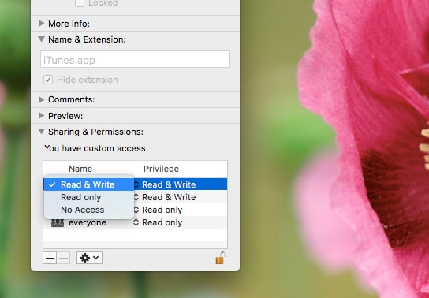The height and width of the screenshot is (298, 429).
Task: Expand the More Info section
Action: click(41, 24)
